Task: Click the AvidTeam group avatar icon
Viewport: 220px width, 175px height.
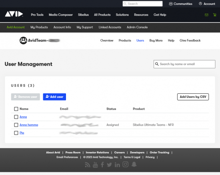Action: (x=23, y=40)
